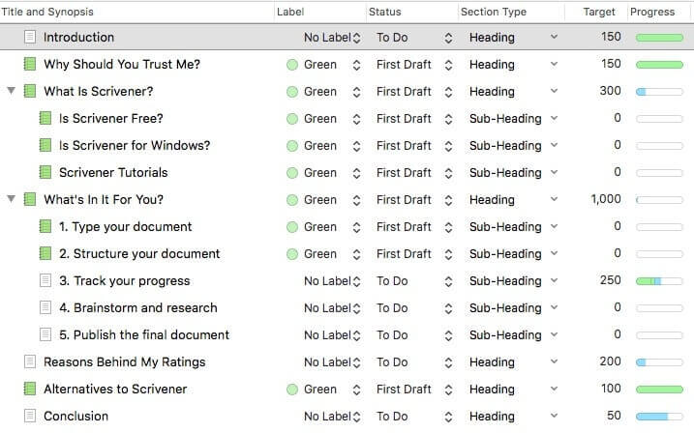Click the document icon for 1. Type your document

pos(45,226)
